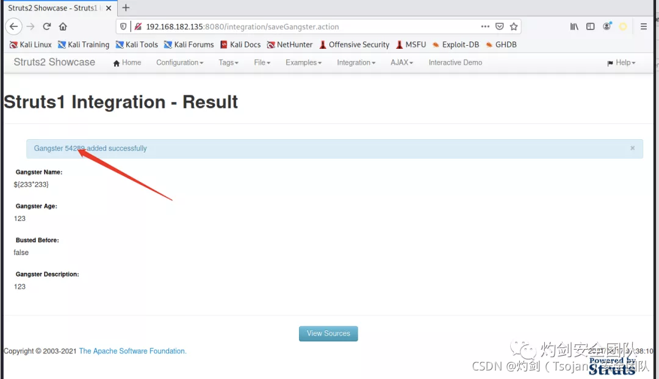Open the hamburger application menu
This screenshot has height=379, width=659.
point(644,26)
